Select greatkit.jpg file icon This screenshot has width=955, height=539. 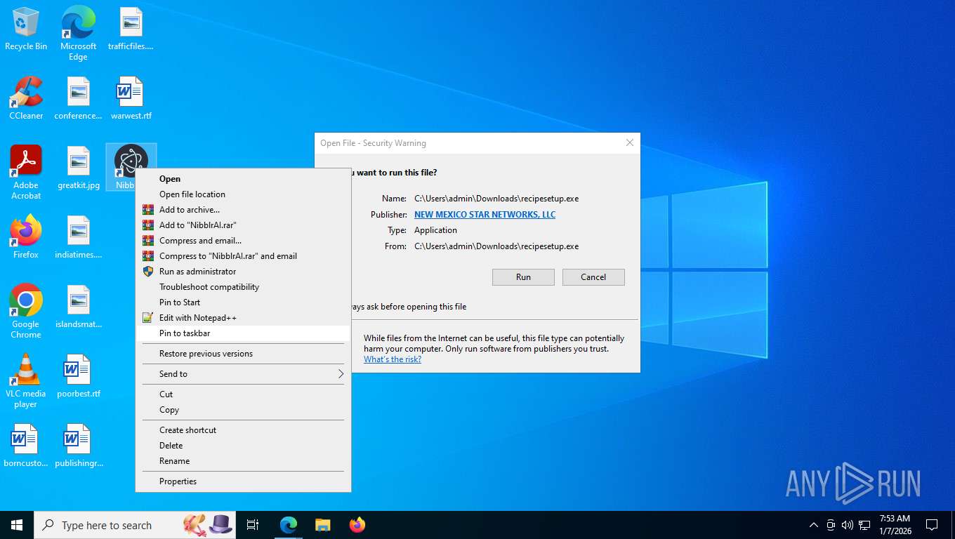tap(78, 168)
